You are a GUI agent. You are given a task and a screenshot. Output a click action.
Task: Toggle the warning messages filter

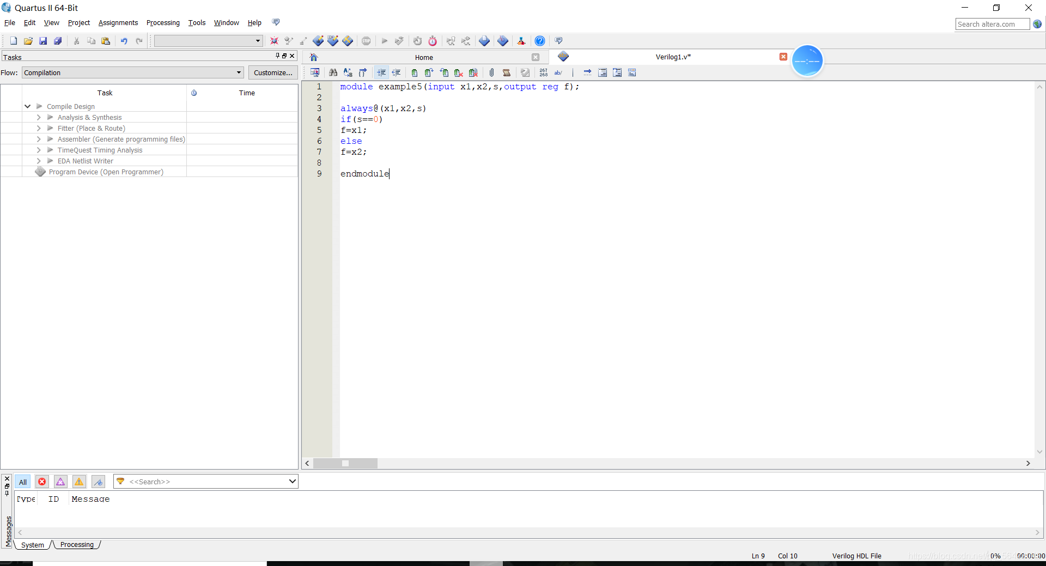coord(78,482)
